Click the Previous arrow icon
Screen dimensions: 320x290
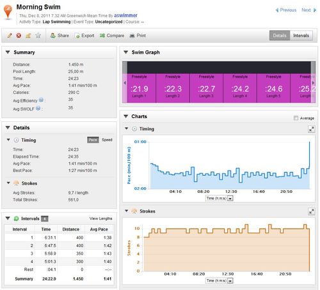pos(277,10)
